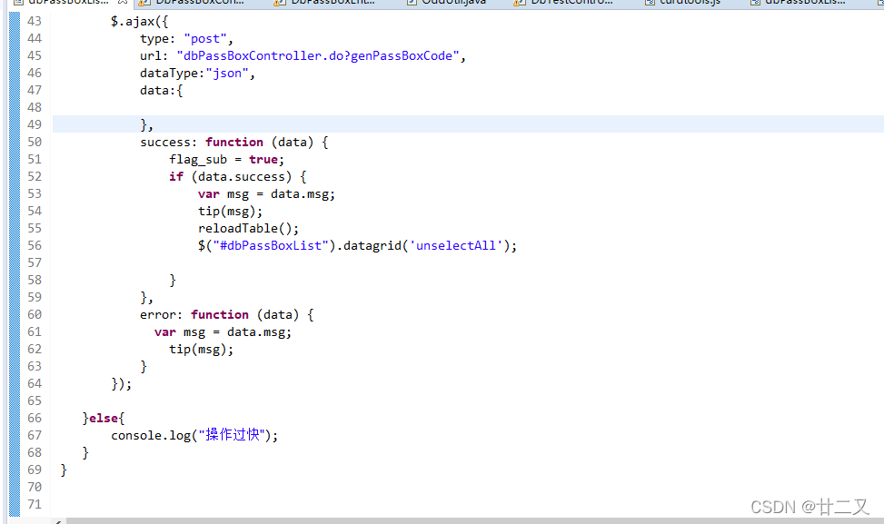Click the }); closing on line 64
The image size is (884, 524).
121,384
